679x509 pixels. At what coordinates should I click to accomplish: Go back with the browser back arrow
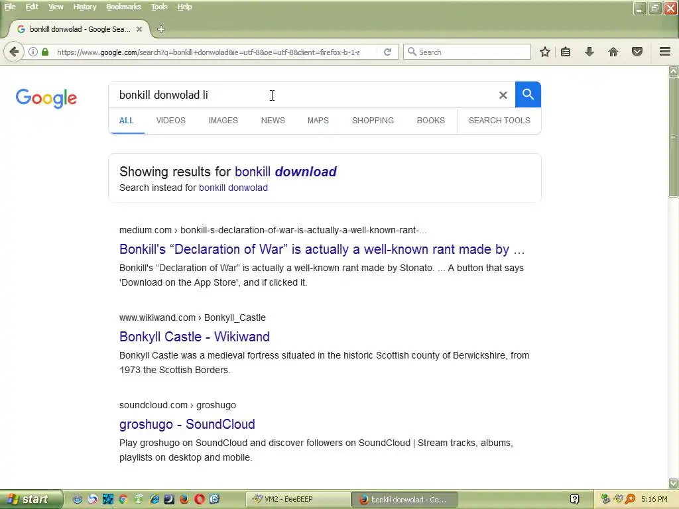14,52
